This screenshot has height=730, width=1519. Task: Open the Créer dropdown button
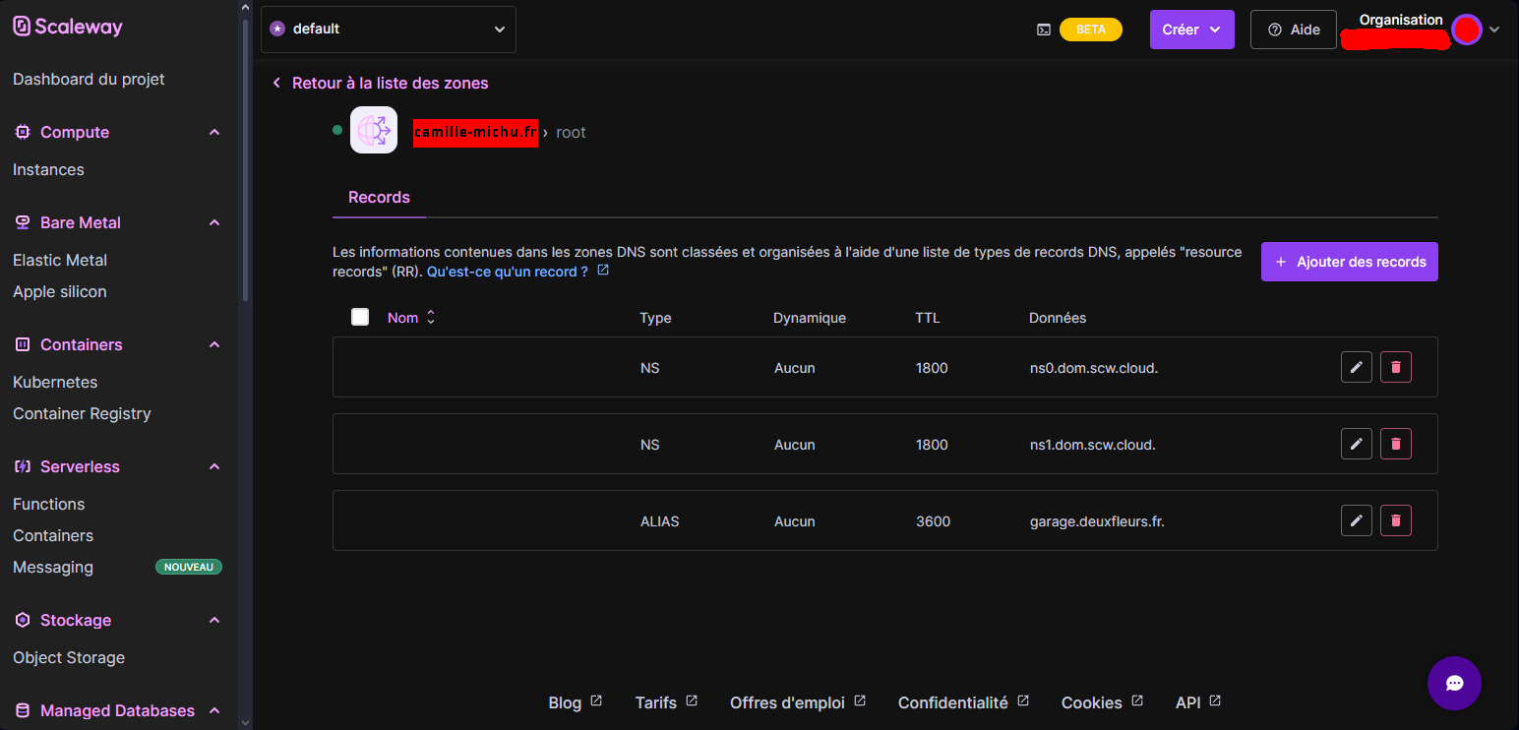coord(1192,30)
